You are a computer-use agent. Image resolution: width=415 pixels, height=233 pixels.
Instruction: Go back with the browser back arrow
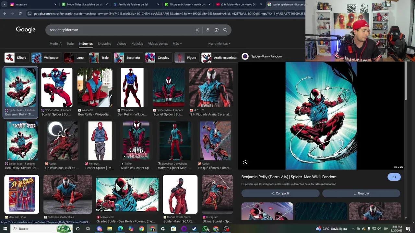pos(5,14)
